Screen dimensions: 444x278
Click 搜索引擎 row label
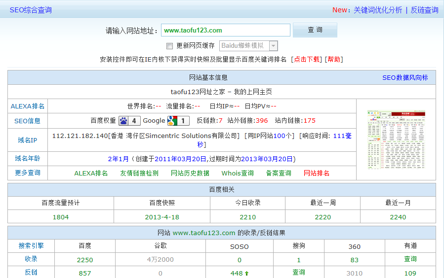pos(31,246)
